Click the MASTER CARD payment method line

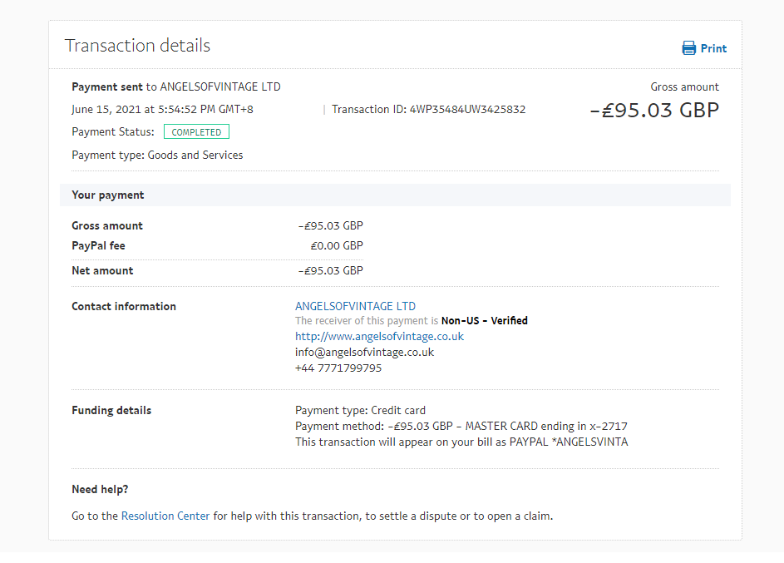click(461, 426)
